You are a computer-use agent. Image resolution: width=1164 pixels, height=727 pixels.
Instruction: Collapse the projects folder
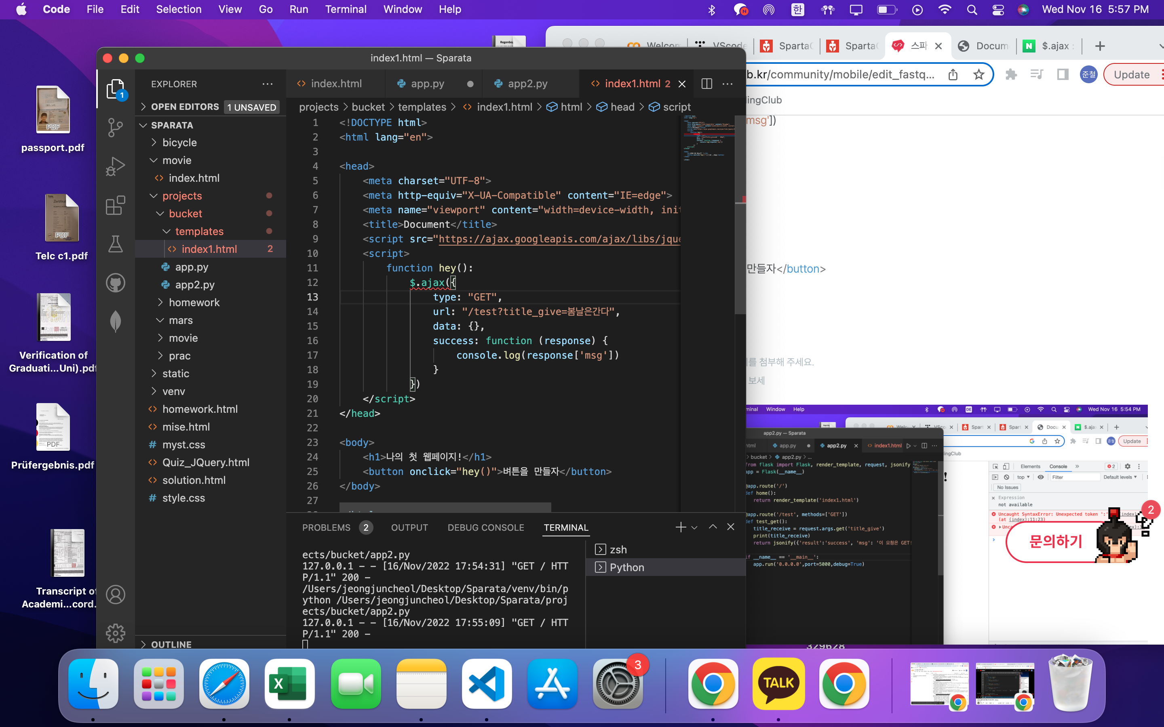[211, 196]
